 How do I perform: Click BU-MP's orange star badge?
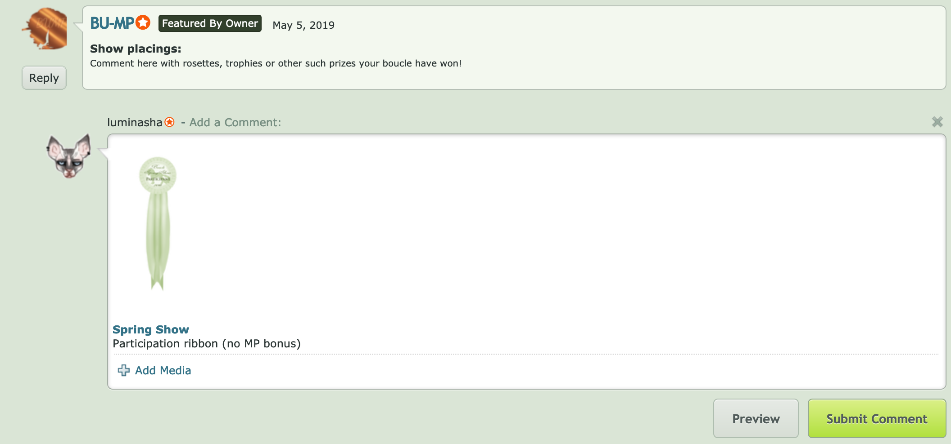pyautogui.click(x=143, y=22)
